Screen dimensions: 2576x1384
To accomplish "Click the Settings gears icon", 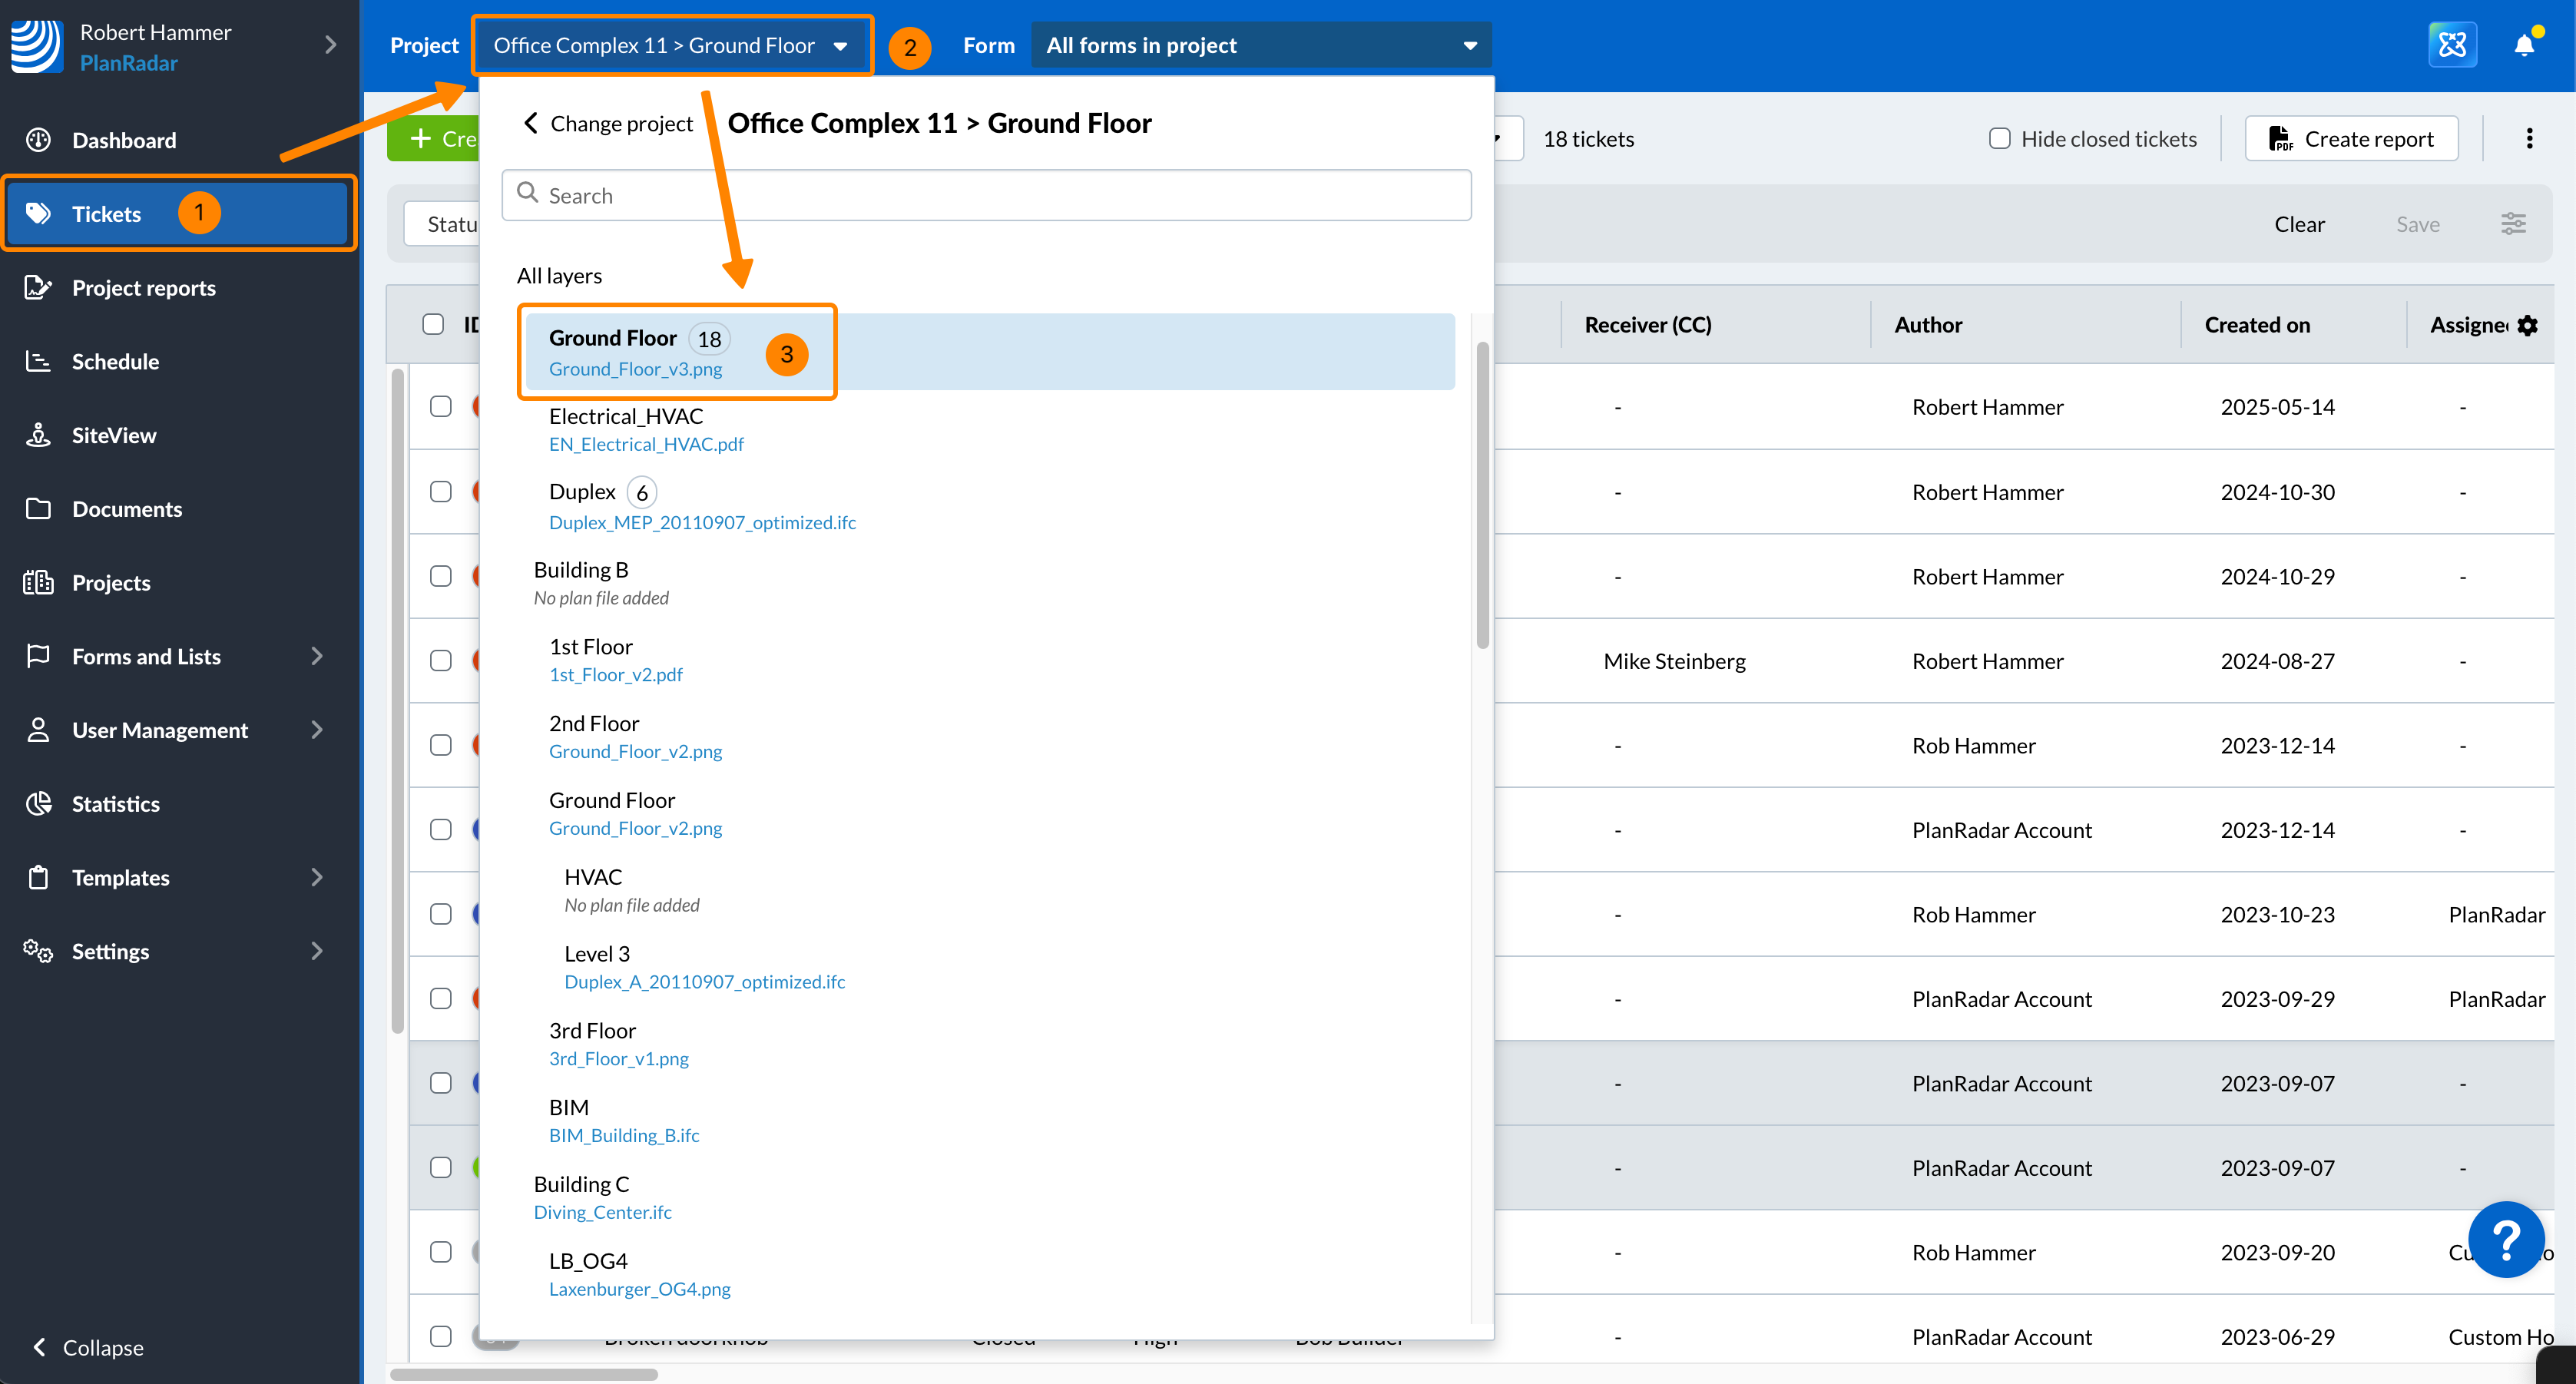I will [38, 951].
